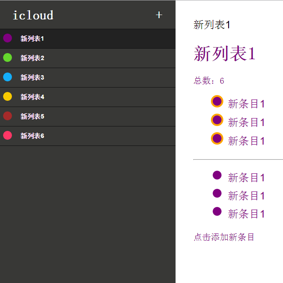Select the 新列表4 list label

(x=32, y=97)
